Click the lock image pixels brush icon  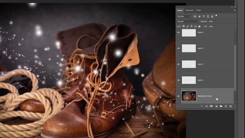pos(188,26)
